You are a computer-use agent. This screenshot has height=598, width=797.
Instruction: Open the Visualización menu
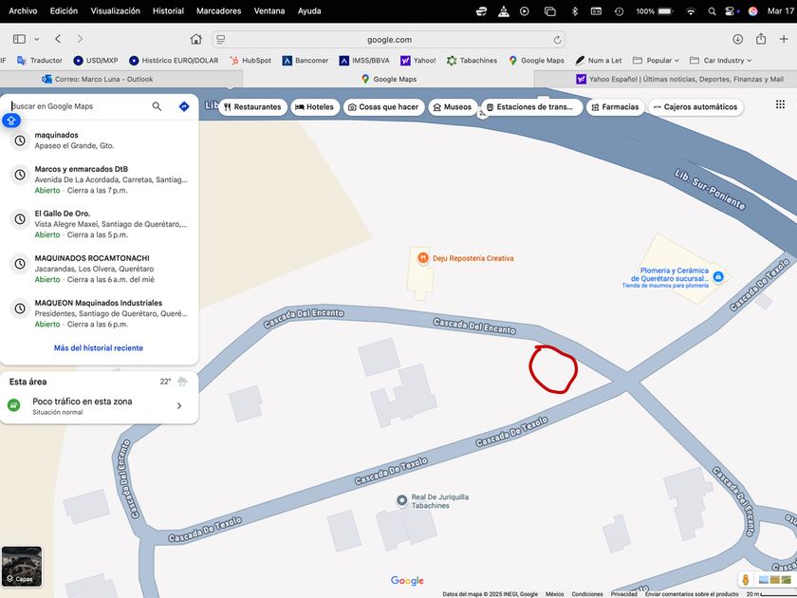pos(116,10)
